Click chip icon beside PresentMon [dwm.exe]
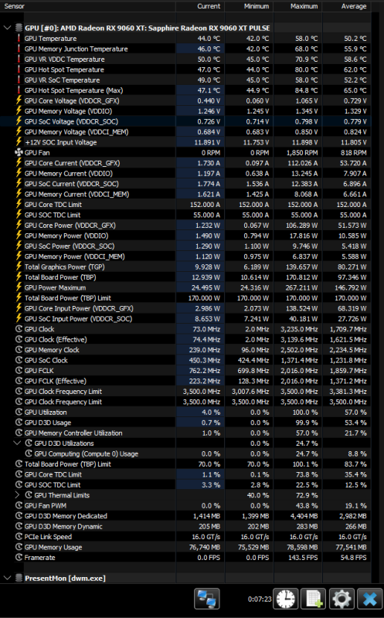Screen dimensions: 384x618 tap(19, 578)
